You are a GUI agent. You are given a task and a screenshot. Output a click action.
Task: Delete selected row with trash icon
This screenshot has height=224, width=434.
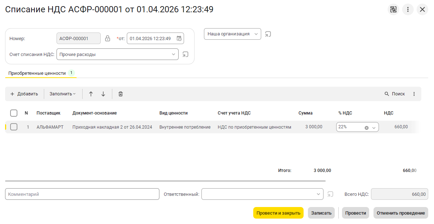[x=121, y=94]
